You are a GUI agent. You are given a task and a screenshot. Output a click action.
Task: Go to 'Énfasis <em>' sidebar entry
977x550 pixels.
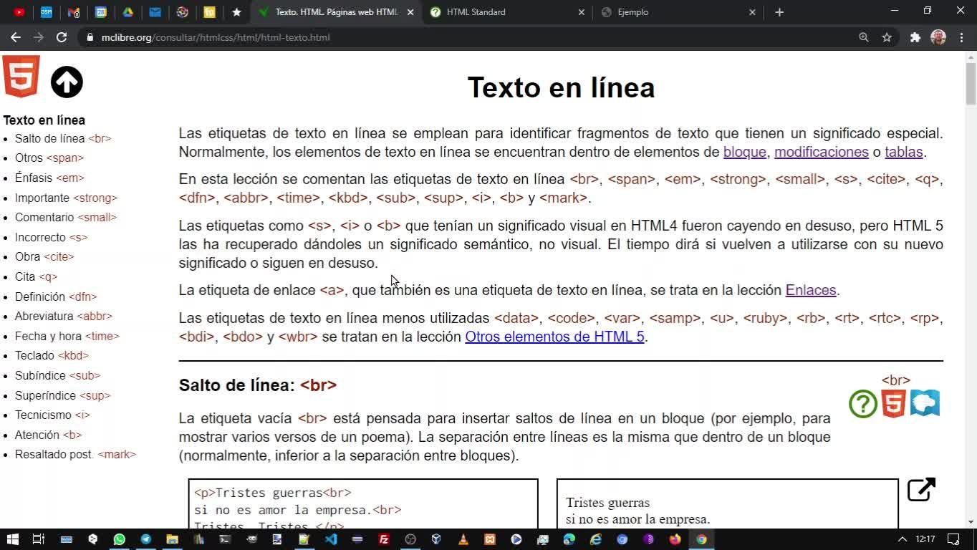click(x=49, y=178)
